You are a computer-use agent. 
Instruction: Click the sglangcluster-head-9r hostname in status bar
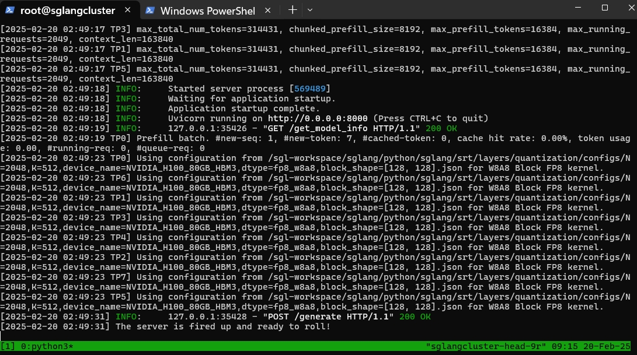click(x=485, y=346)
